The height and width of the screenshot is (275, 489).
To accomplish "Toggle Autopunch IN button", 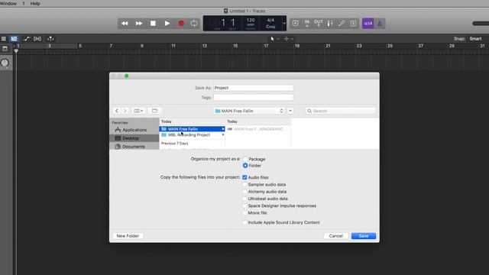I will pos(307,24).
